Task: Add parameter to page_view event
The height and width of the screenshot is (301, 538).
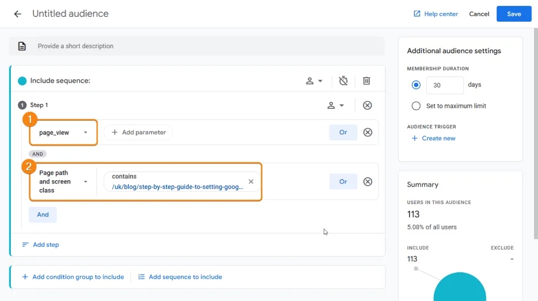Action: 138,133
